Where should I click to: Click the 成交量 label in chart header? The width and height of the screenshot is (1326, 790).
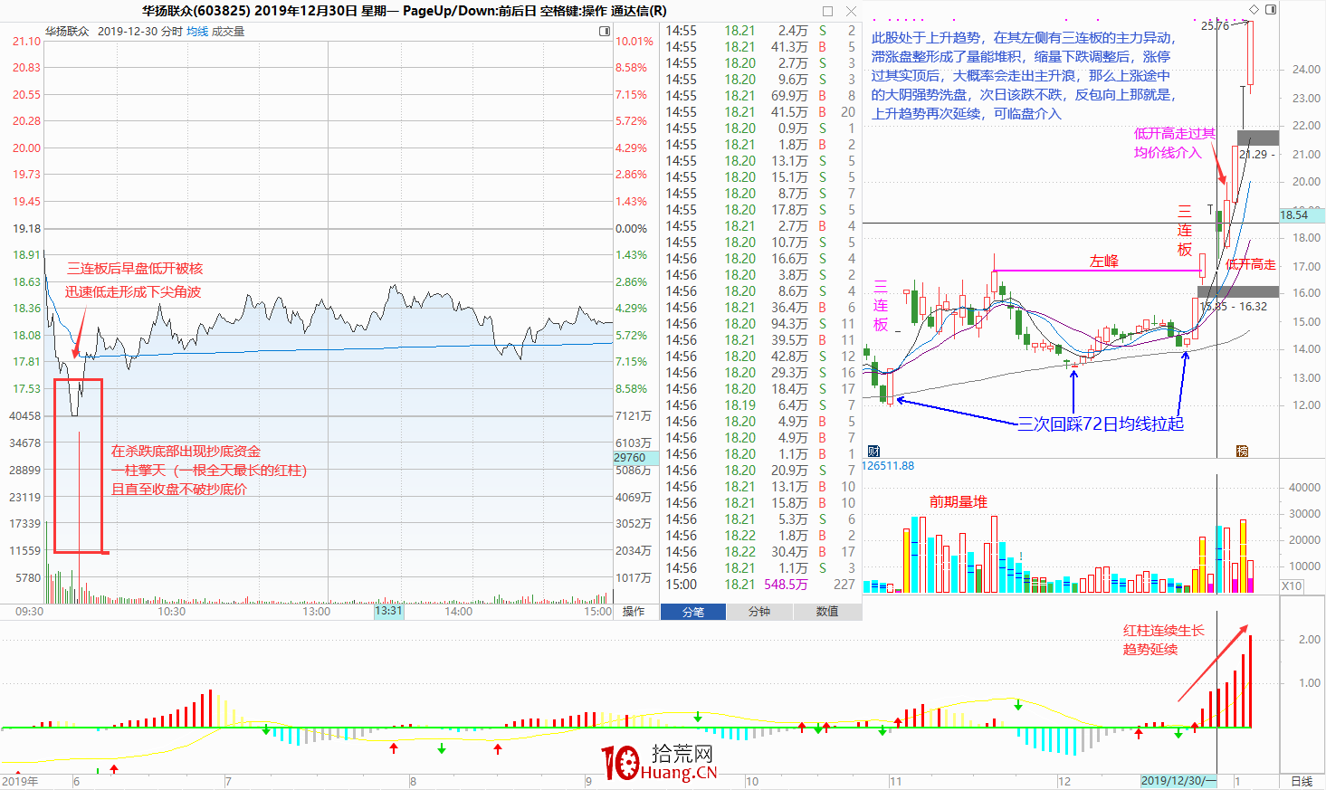(228, 31)
